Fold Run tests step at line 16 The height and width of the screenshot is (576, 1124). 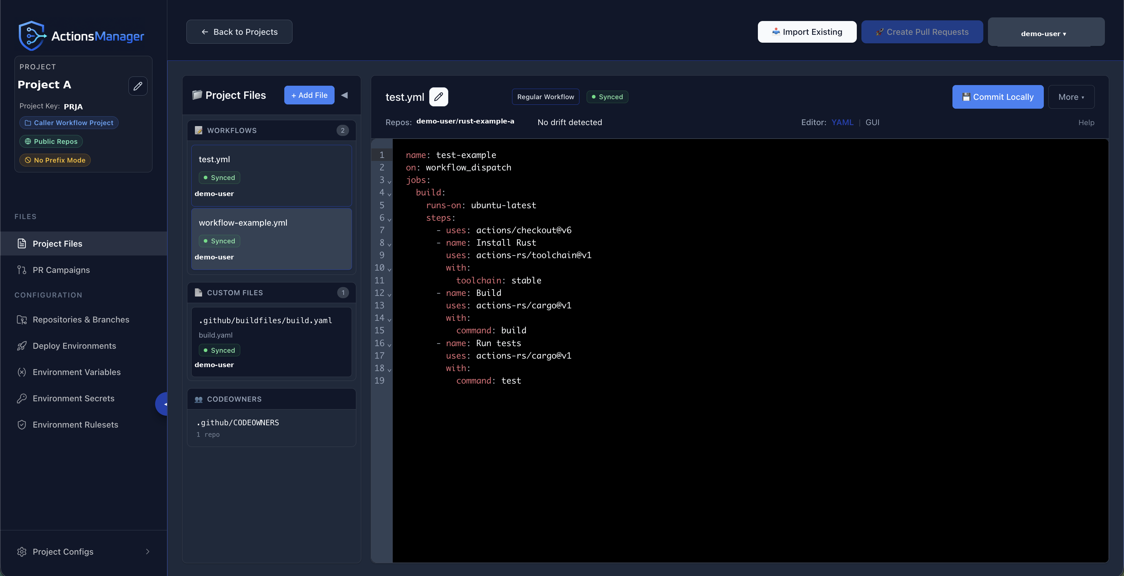[x=389, y=345]
